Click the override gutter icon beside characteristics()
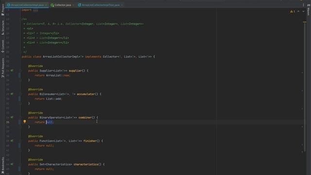Image resolution: width=311 pixels, height=175 pixels. click(x=12, y=164)
